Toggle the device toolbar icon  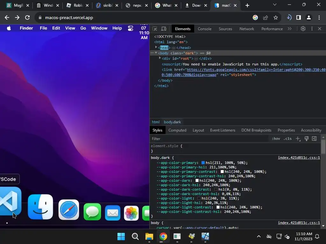coord(164,29)
